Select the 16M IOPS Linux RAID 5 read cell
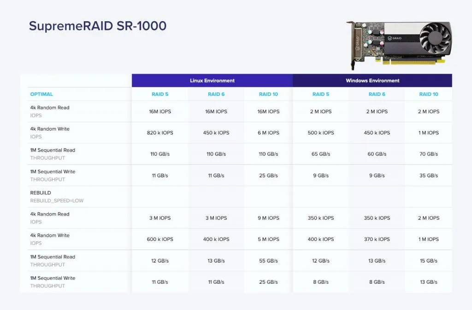This screenshot has width=472, height=310. [159, 111]
